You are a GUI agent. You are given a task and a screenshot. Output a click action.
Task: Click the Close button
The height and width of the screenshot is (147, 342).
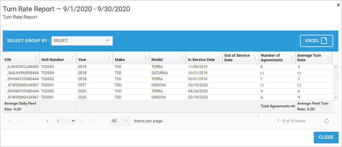[x=326, y=137]
